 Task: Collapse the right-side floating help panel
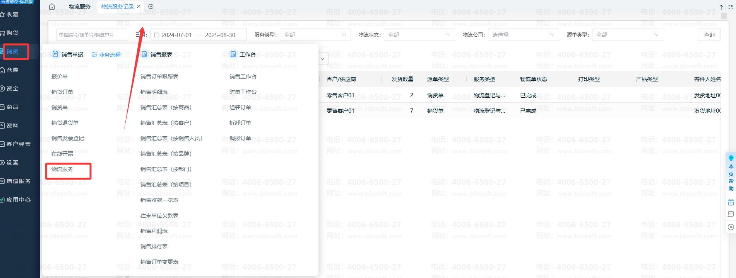point(731,227)
